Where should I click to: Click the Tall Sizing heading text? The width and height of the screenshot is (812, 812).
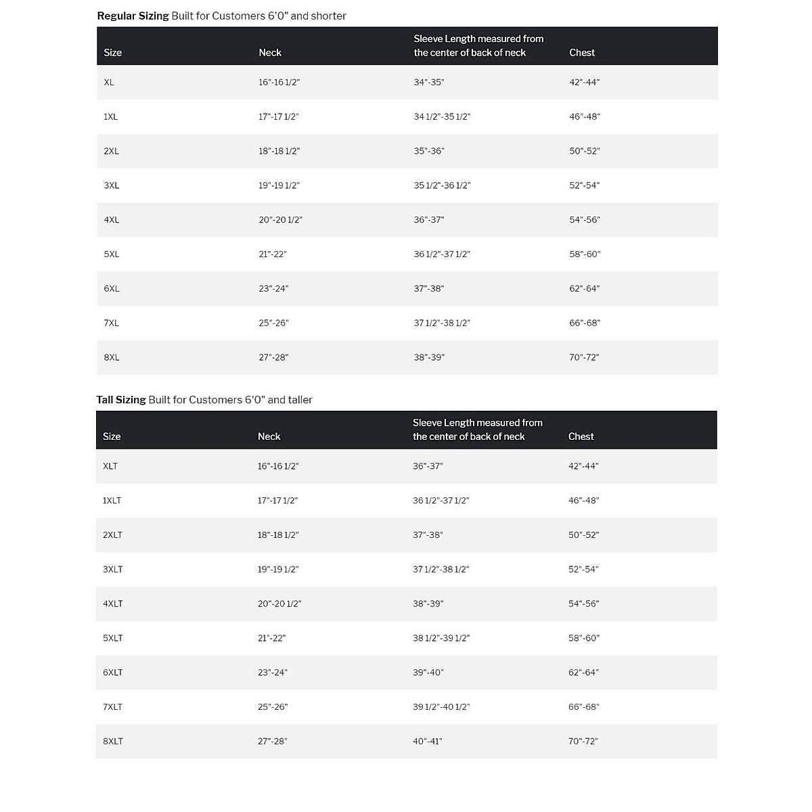coord(121,400)
